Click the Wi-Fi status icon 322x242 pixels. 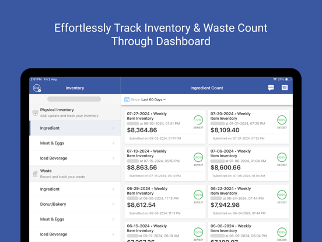275,79
